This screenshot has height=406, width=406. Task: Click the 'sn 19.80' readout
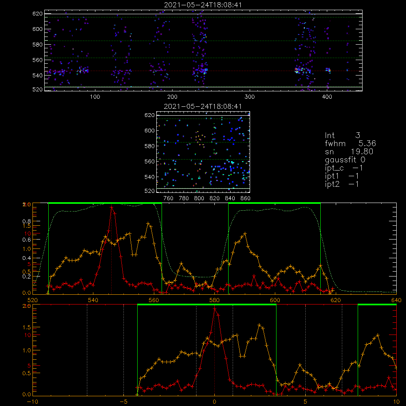(349, 151)
